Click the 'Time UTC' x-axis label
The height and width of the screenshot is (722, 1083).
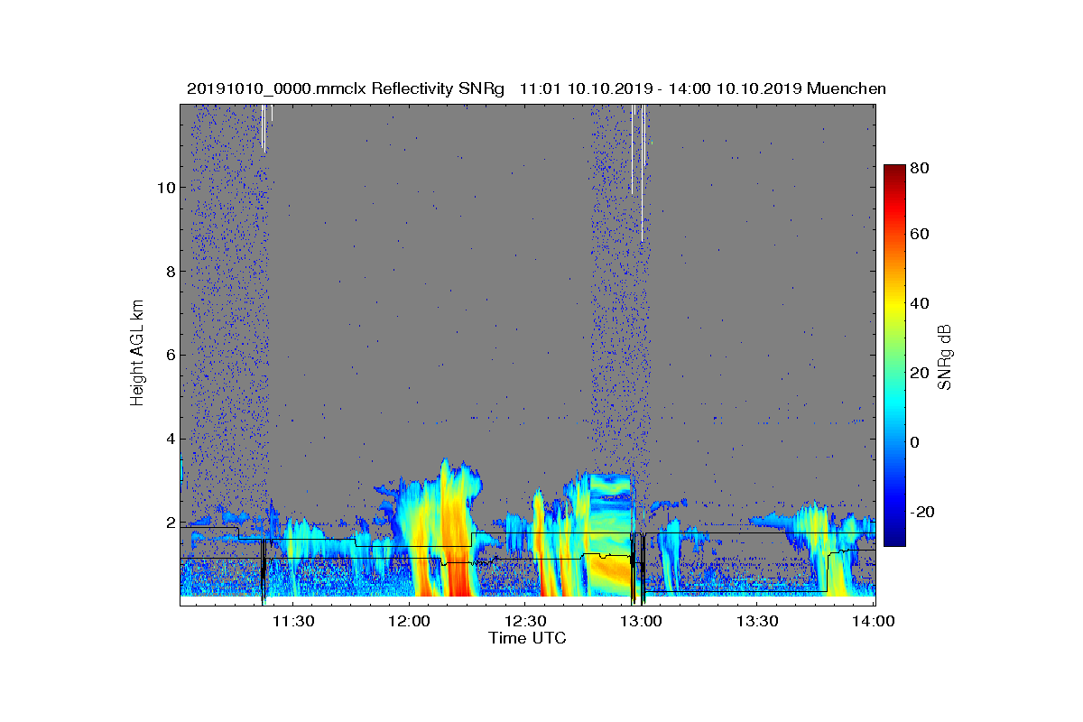point(528,638)
